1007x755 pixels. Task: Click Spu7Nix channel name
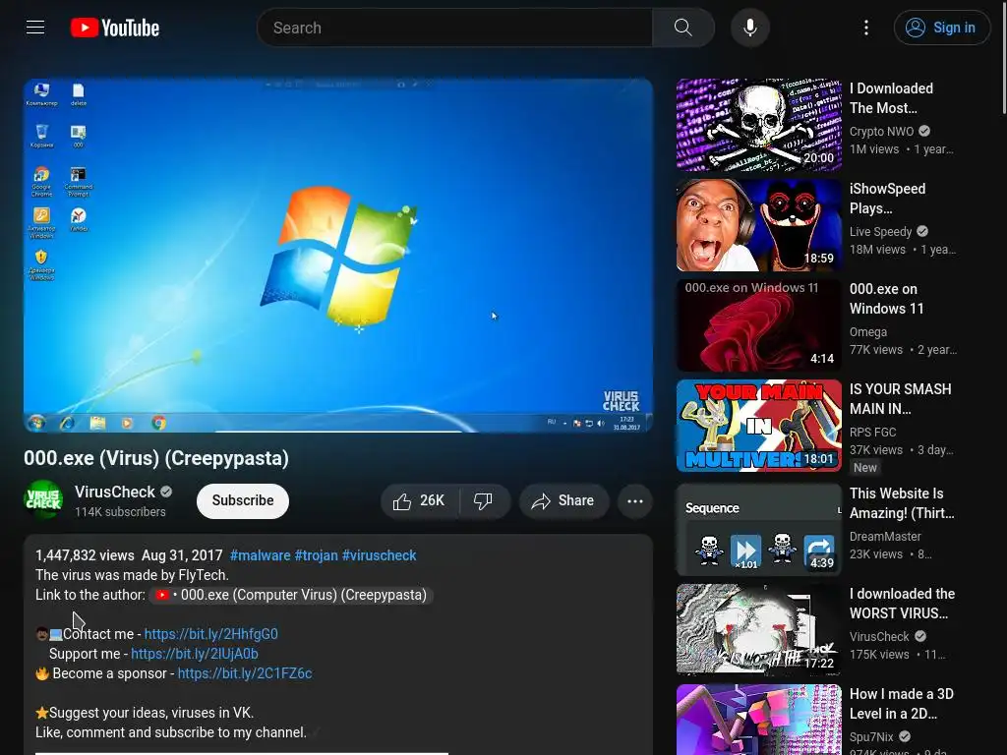871,736
